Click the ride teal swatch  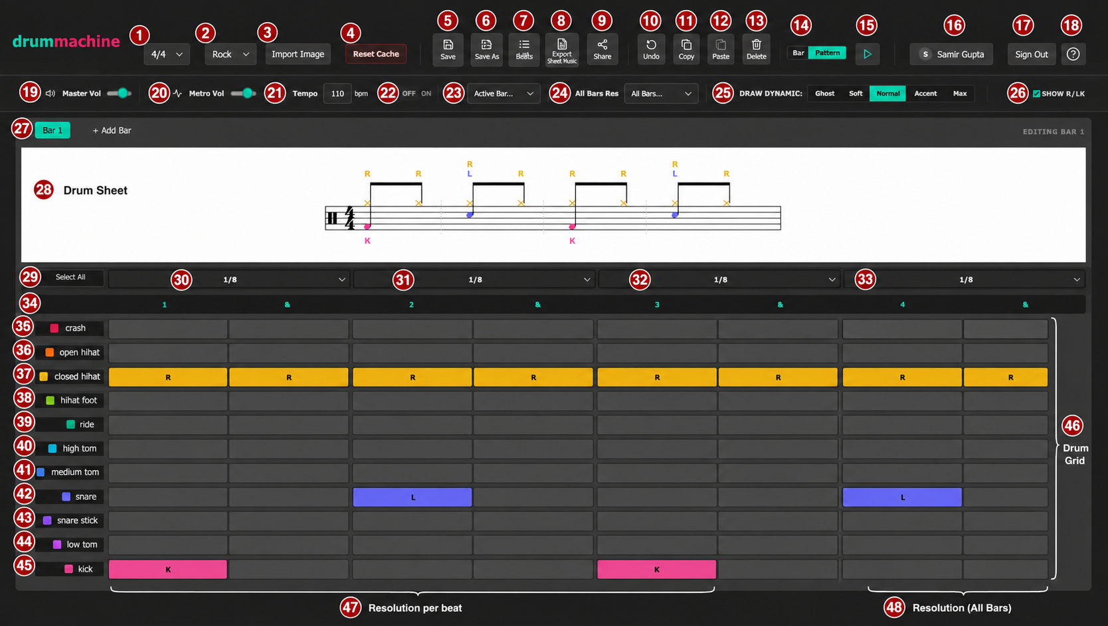tap(70, 424)
